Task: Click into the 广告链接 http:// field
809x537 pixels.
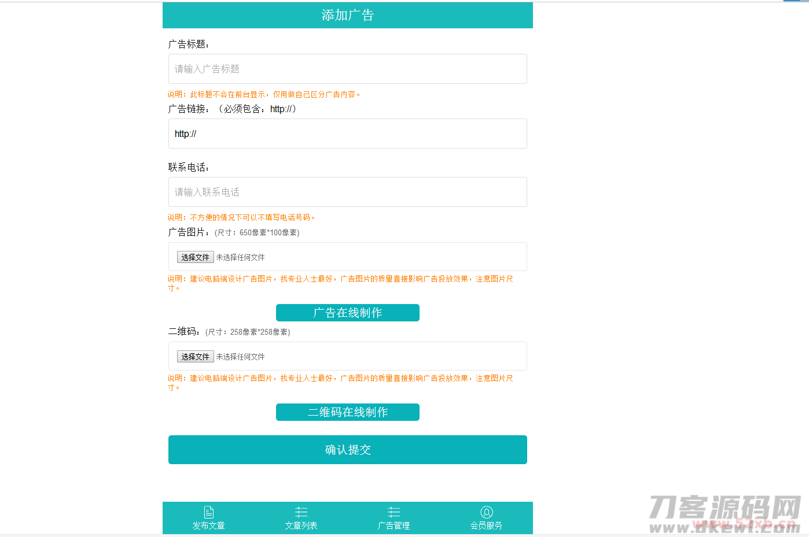Action: (x=347, y=134)
